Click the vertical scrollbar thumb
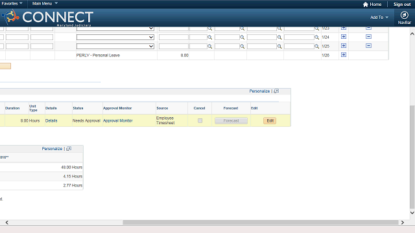415x233 pixels. click(412, 157)
